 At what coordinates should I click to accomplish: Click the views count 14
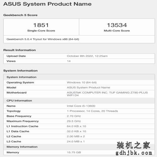point(69,61)
